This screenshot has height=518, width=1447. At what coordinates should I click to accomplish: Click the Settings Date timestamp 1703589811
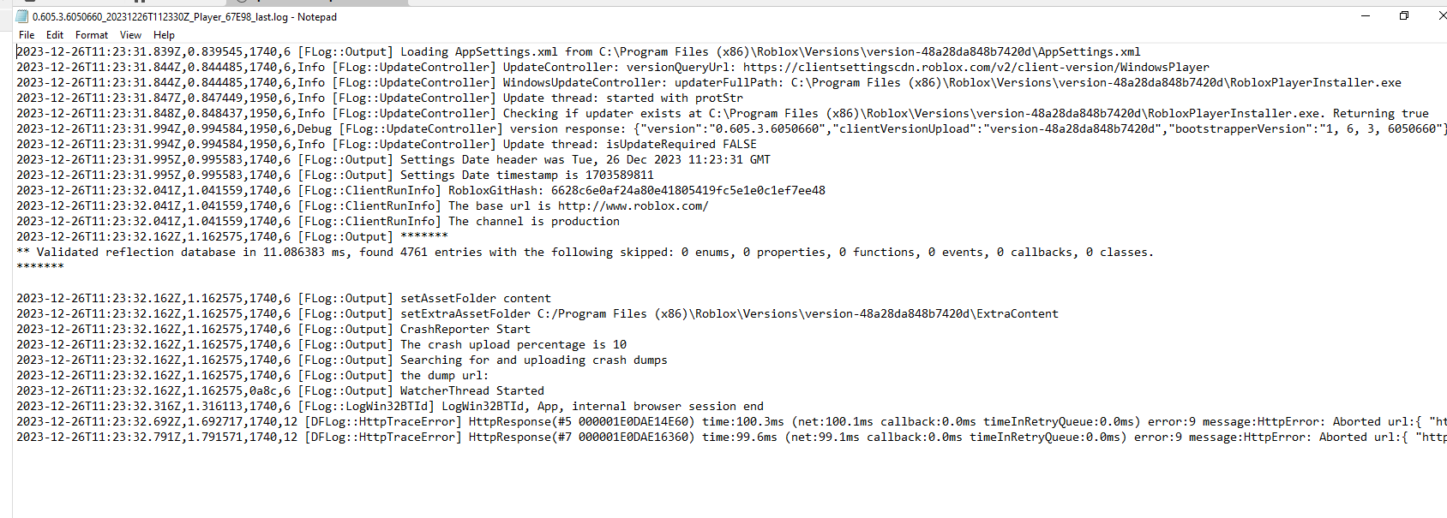[619, 176]
